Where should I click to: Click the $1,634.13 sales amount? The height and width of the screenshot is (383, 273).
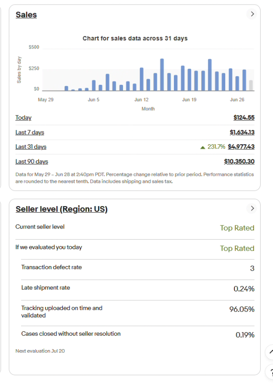coord(242,132)
